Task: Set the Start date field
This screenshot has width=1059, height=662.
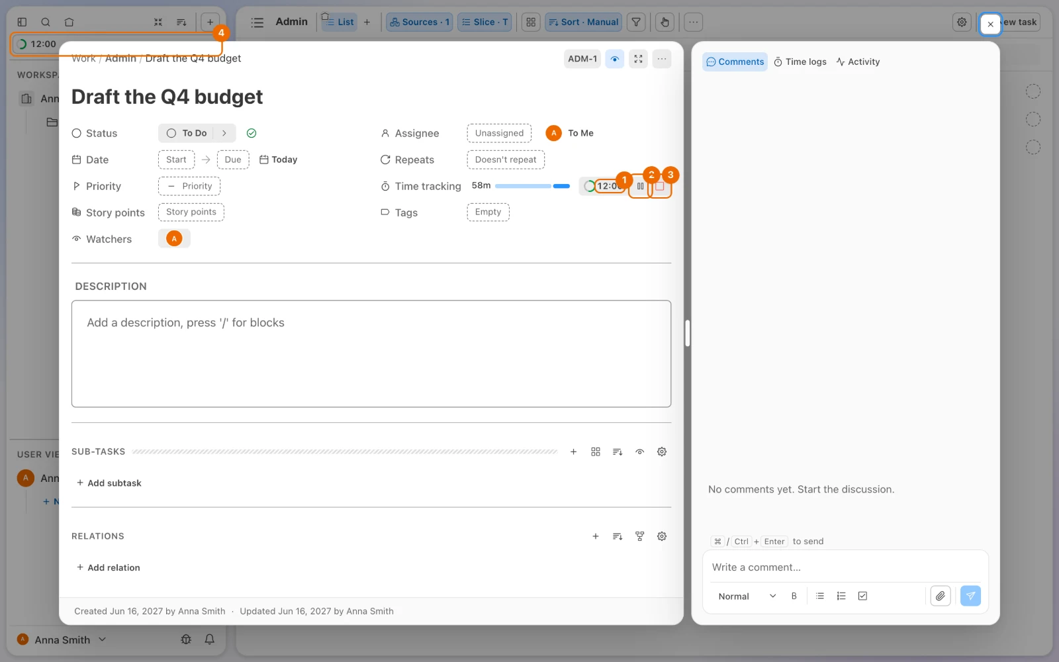Action: point(176,160)
